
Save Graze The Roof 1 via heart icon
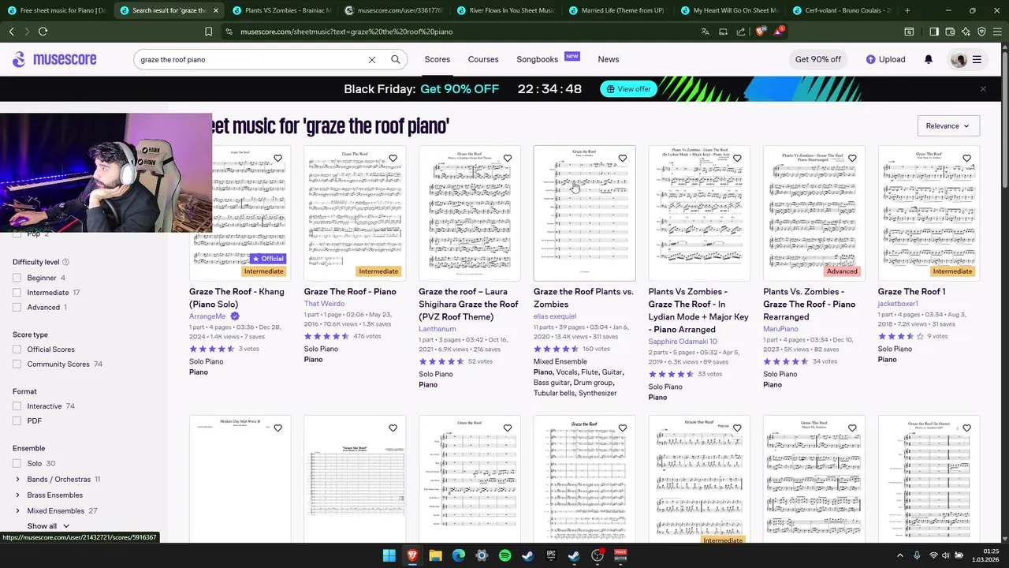click(966, 159)
